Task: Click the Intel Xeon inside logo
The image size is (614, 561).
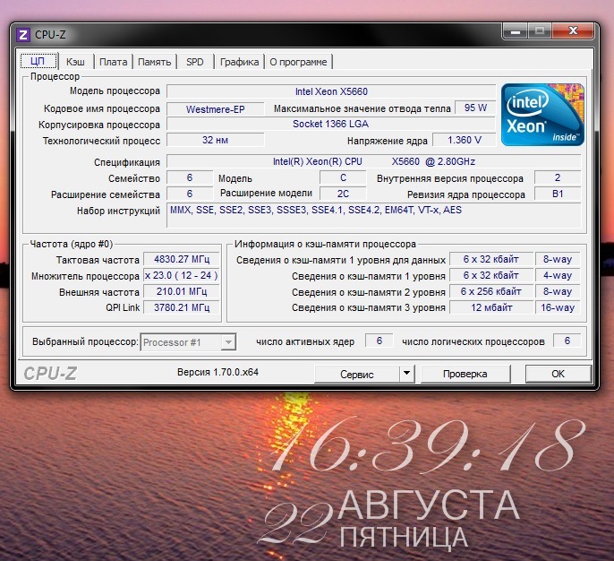Action: [x=542, y=115]
